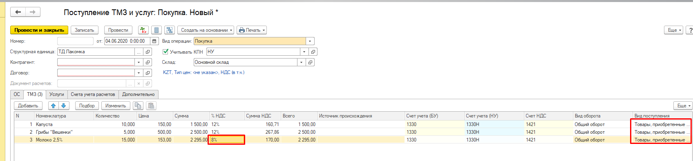Open the Дт/Кт postings icon
This screenshot has width=693, height=161.
point(143,30)
